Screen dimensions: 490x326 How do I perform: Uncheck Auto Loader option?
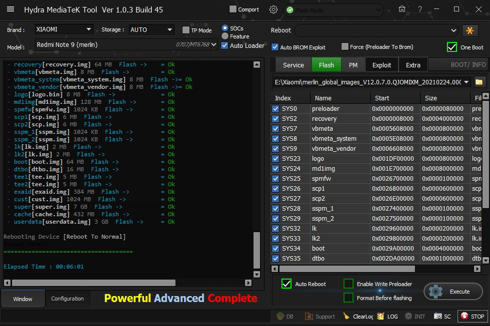tap(224, 45)
